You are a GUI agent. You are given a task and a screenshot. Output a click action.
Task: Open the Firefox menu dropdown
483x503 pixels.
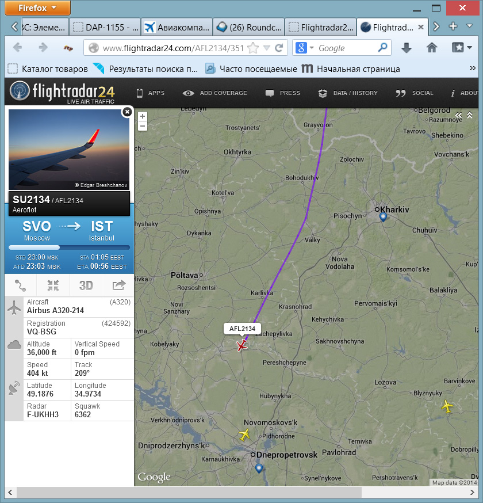38,7
